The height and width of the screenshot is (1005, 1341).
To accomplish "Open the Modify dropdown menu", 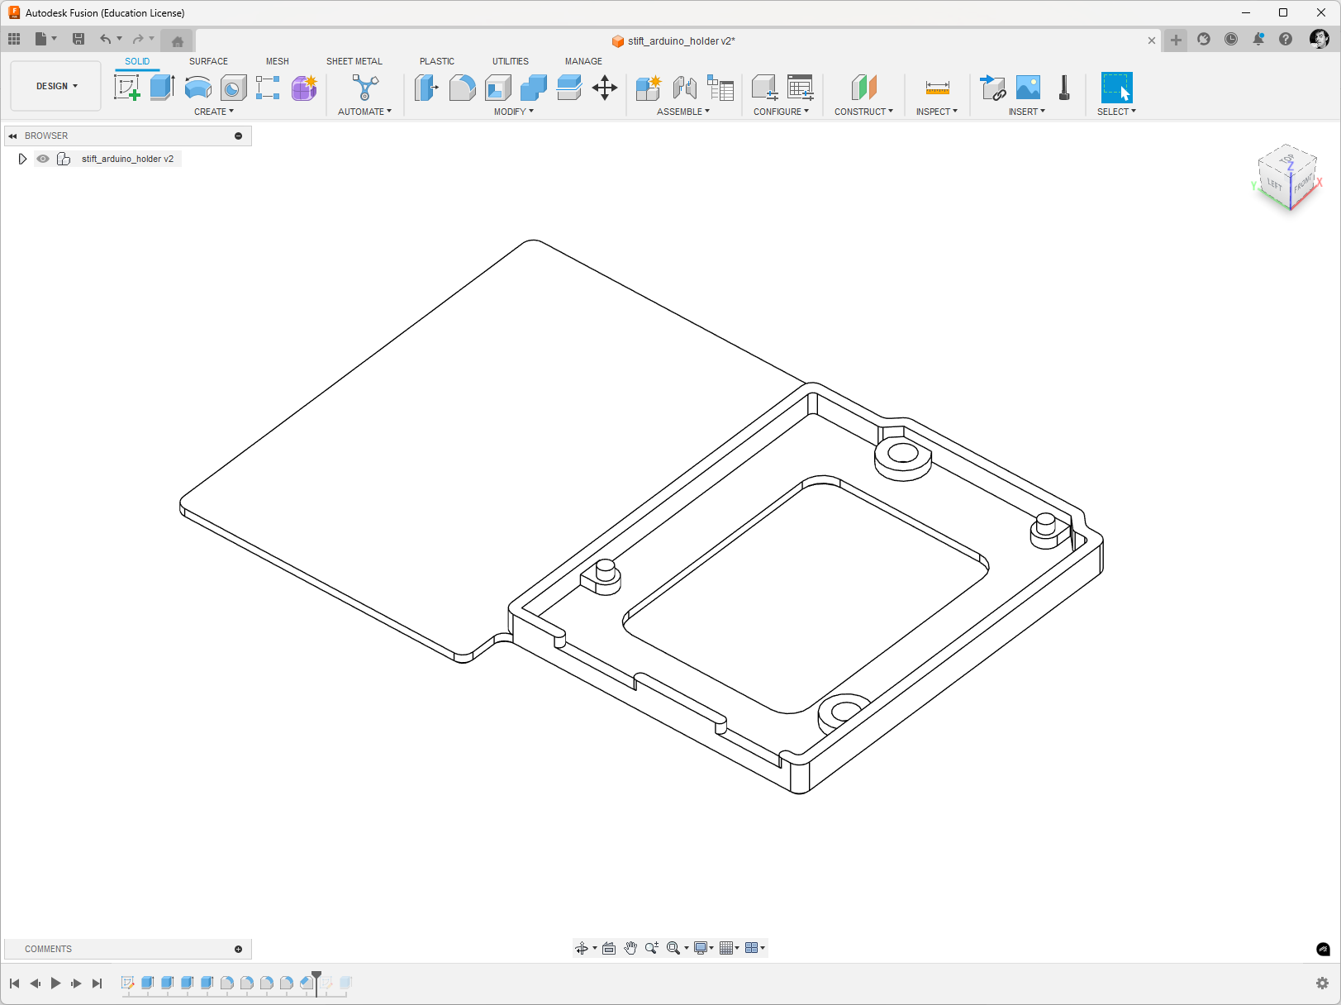I will (512, 112).
